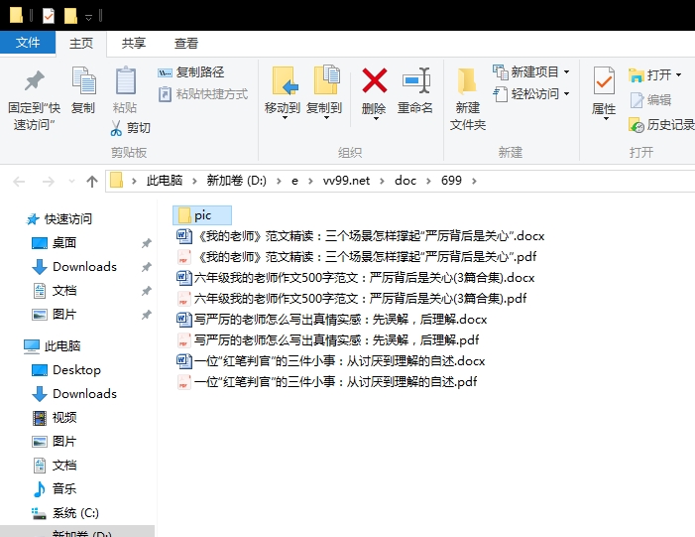Image resolution: width=695 pixels, height=537 pixels.
Task: Click the Forward navigation arrow
Action: click(x=48, y=181)
